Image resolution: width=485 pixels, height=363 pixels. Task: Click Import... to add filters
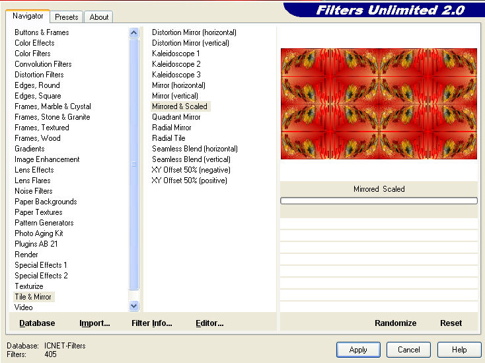pyautogui.click(x=94, y=323)
